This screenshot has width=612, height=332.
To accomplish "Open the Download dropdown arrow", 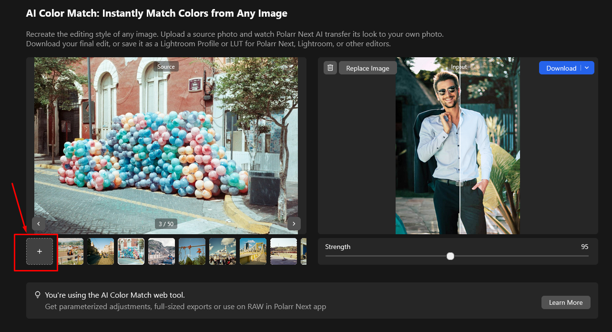I will point(587,68).
